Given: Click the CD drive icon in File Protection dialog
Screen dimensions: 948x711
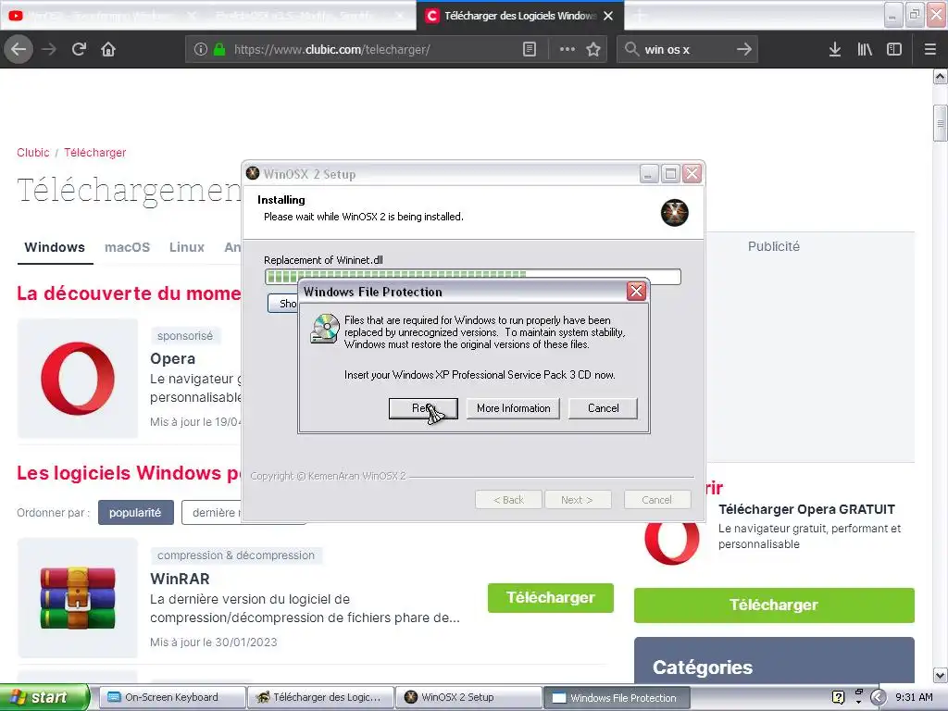Looking at the screenshot, I should 325,330.
